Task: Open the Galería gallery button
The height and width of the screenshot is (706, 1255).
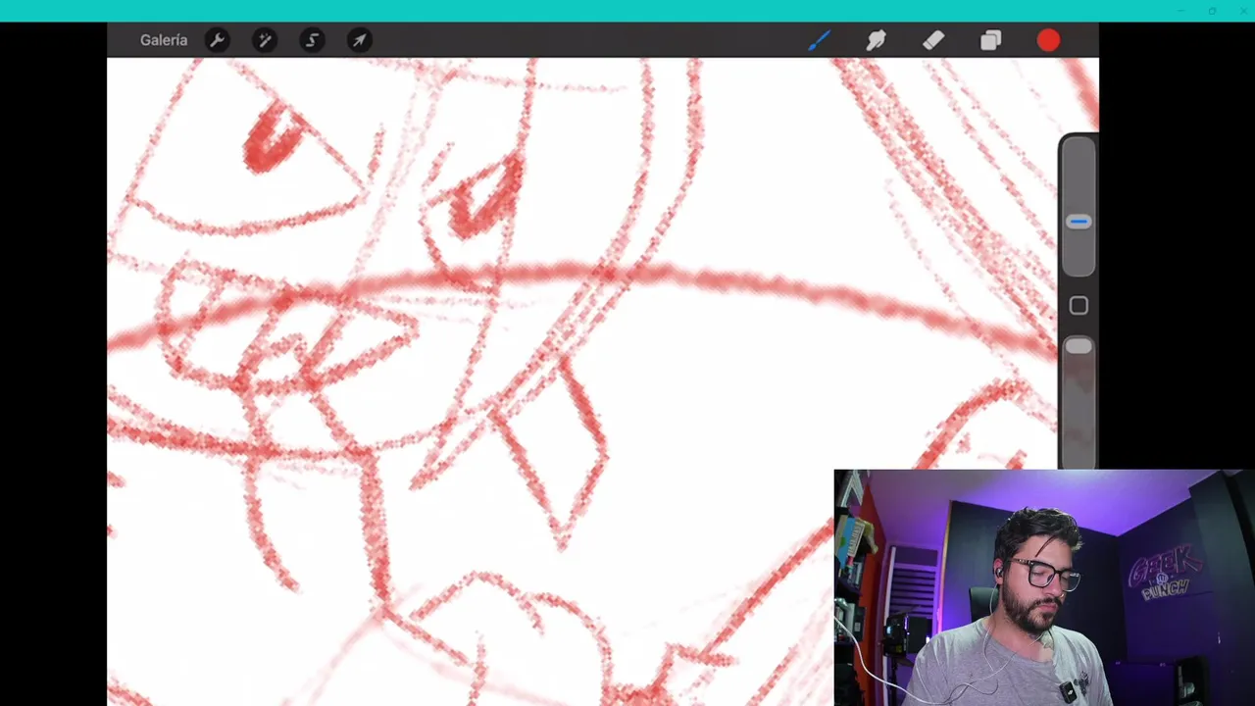Action: pyautogui.click(x=163, y=40)
